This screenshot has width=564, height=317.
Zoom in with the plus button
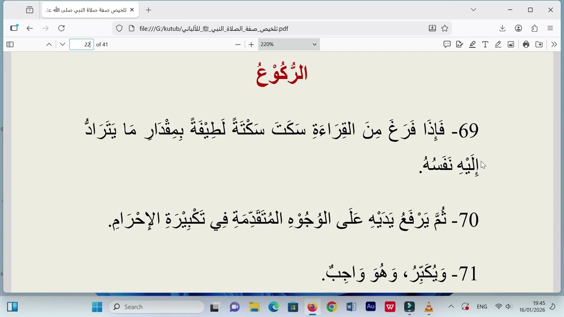click(251, 44)
